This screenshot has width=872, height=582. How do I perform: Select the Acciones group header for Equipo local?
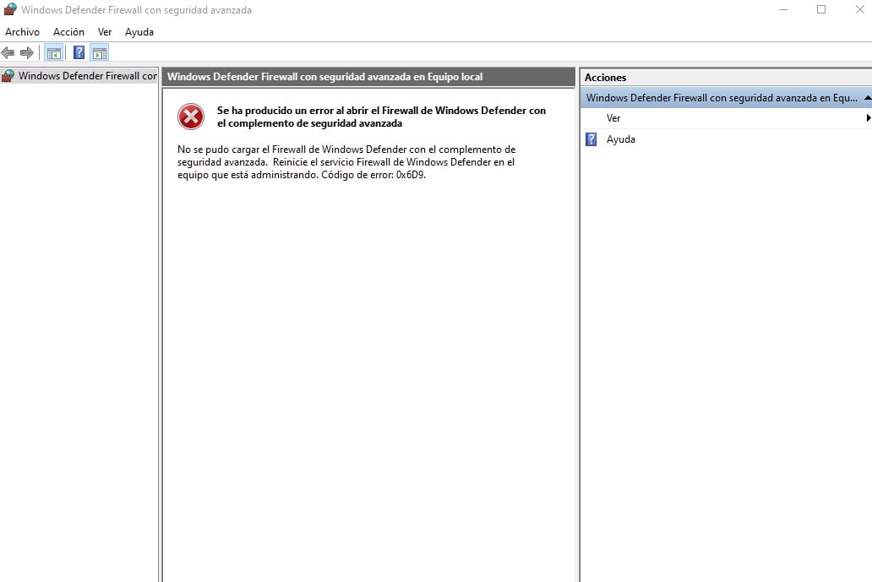[x=726, y=98]
